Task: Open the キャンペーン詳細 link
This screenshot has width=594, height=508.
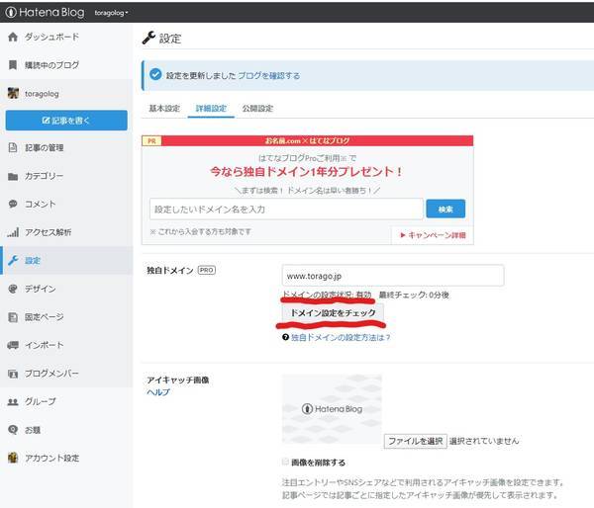Action: click(x=433, y=235)
